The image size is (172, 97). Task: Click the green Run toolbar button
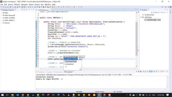39,7
